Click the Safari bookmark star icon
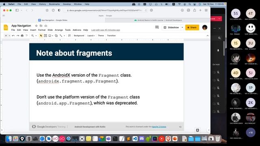 [47, 10]
